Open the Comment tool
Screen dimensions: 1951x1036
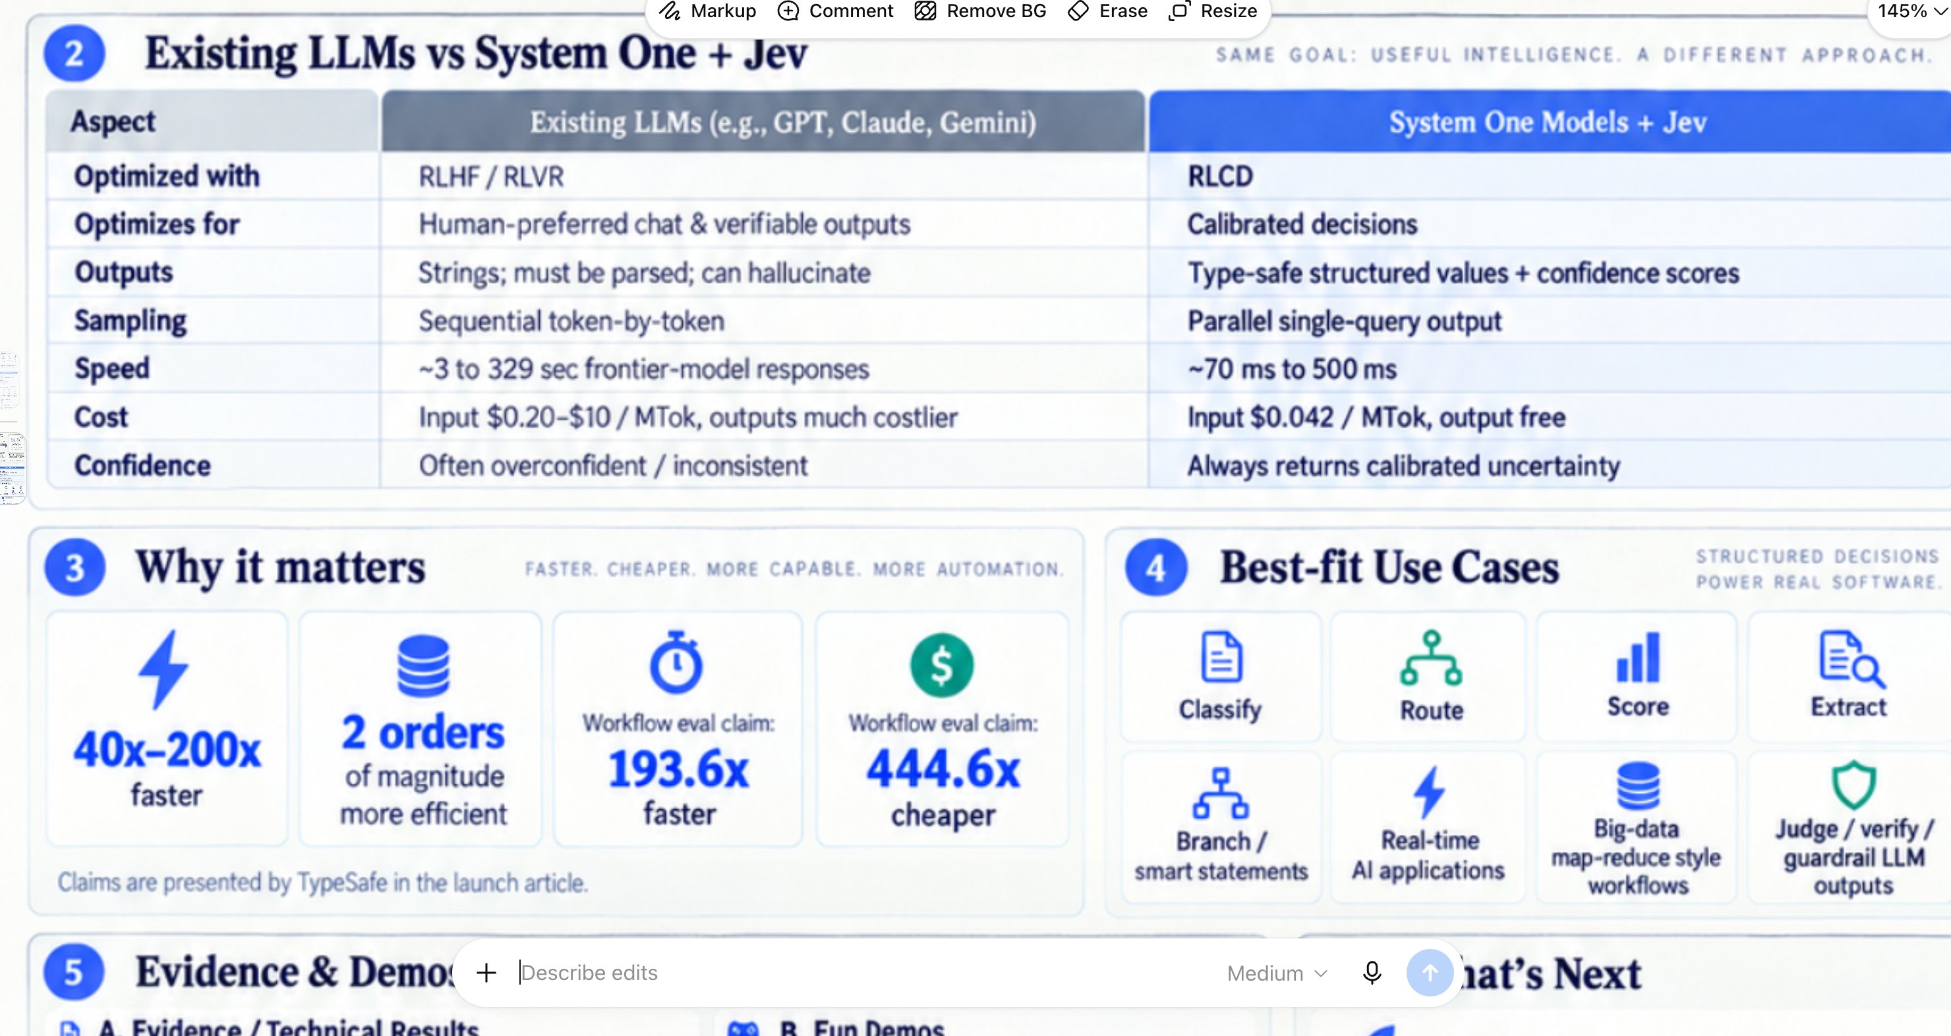coord(836,11)
